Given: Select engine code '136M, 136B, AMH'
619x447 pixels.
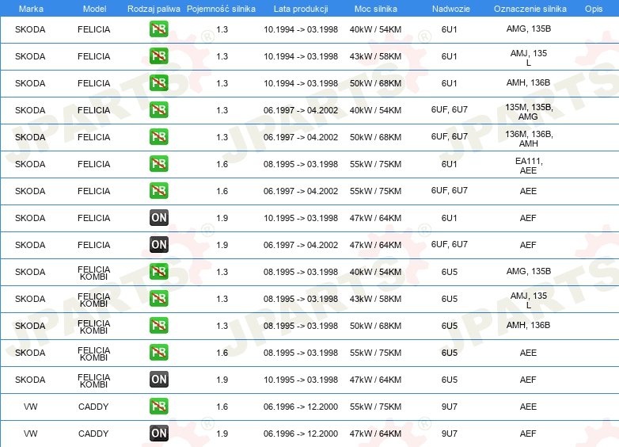Looking at the screenshot, I should point(529,139).
